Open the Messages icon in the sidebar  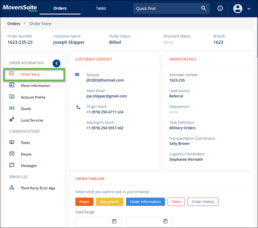click(11, 165)
